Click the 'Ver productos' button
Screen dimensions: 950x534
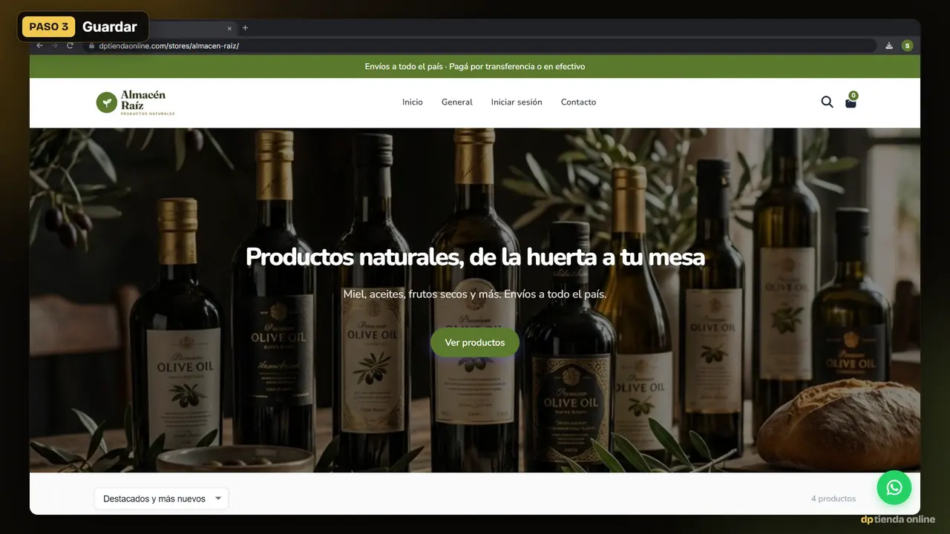pyautogui.click(x=475, y=343)
